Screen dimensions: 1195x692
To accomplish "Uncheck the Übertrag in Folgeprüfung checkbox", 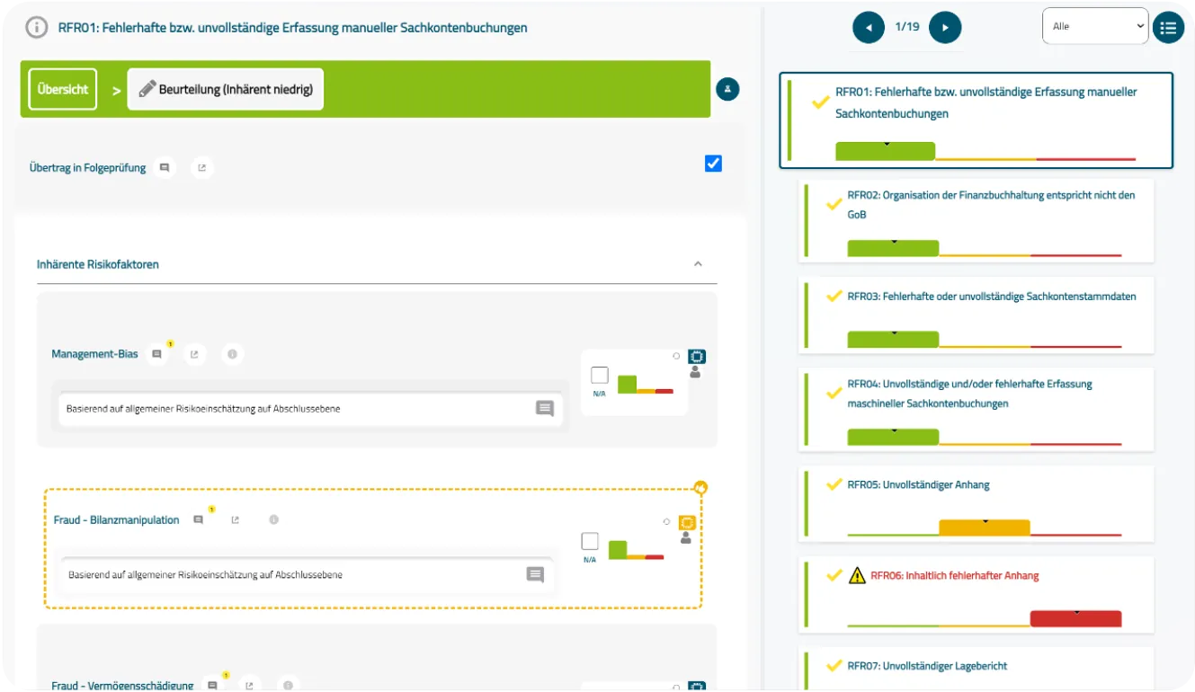I will click(713, 164).
